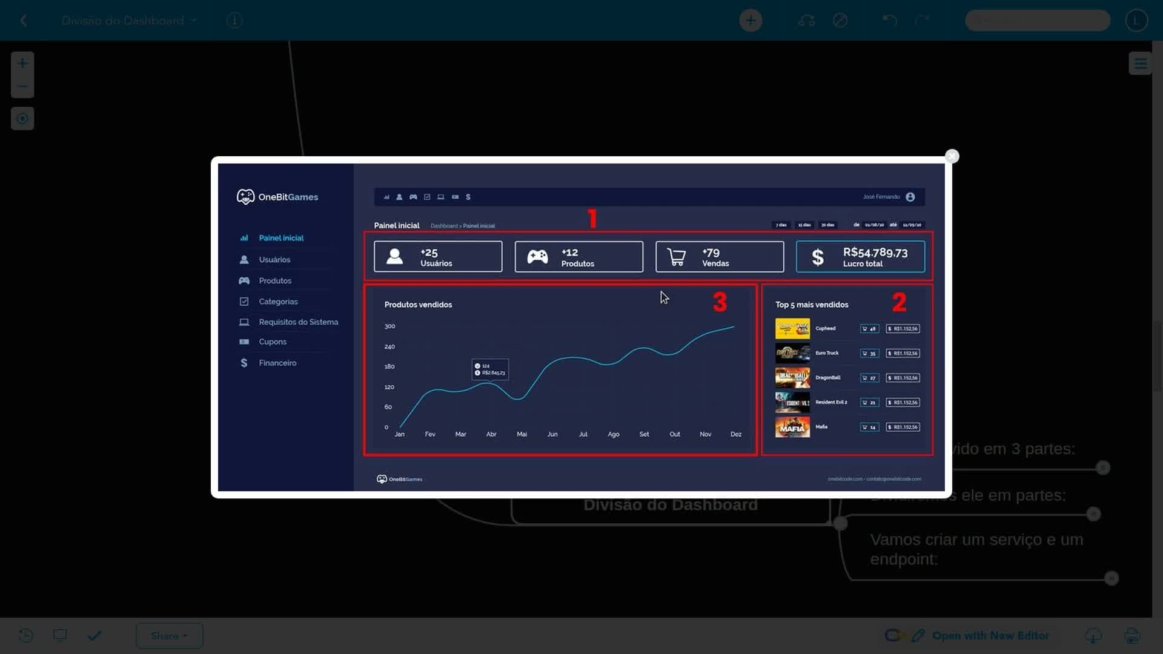Click the add node plus button

[x=750, y=21]
